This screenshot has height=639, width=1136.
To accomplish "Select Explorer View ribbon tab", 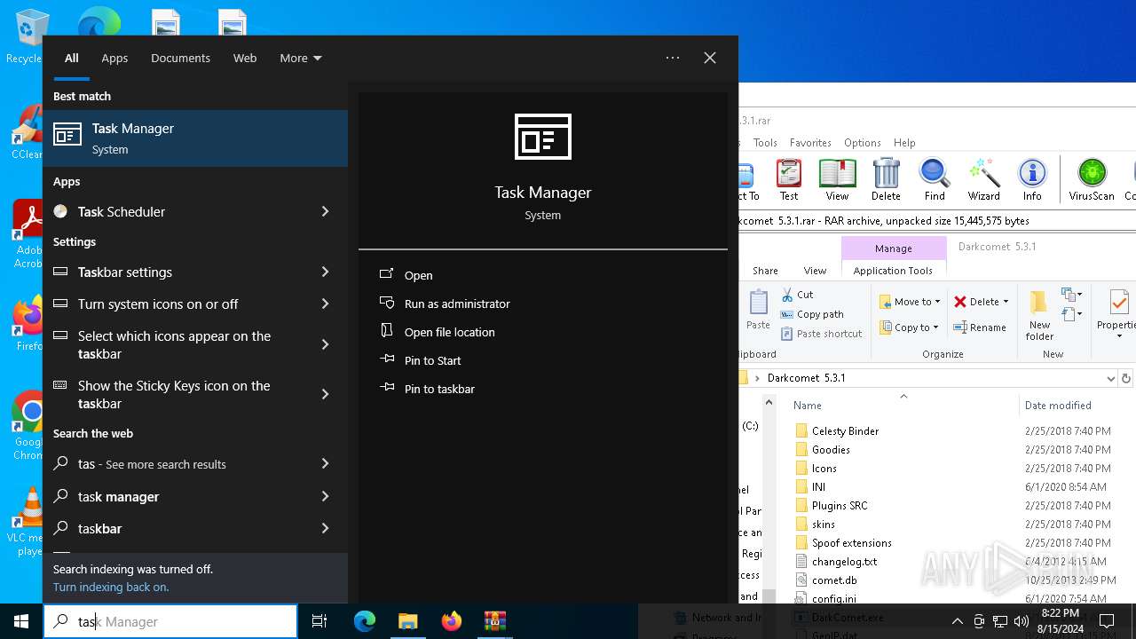I will click(x=815, y=271).
